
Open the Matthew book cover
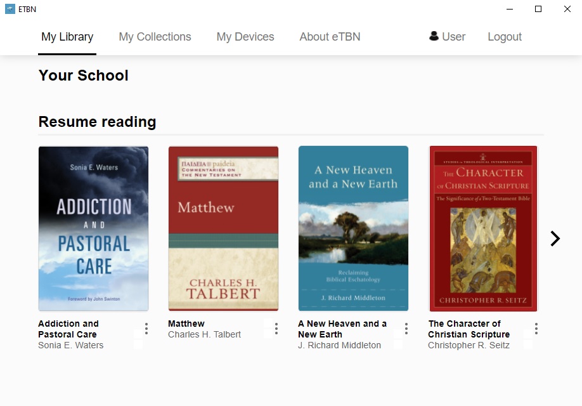coord(223,228)
